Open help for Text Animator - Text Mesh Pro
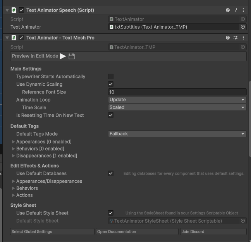Screen dimensions: 251x242 [x=228, y=38]
